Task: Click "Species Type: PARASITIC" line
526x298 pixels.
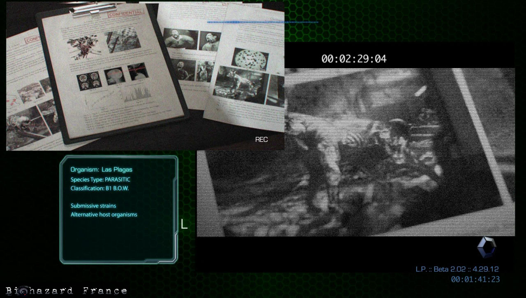Action: (x=100, y=180)
